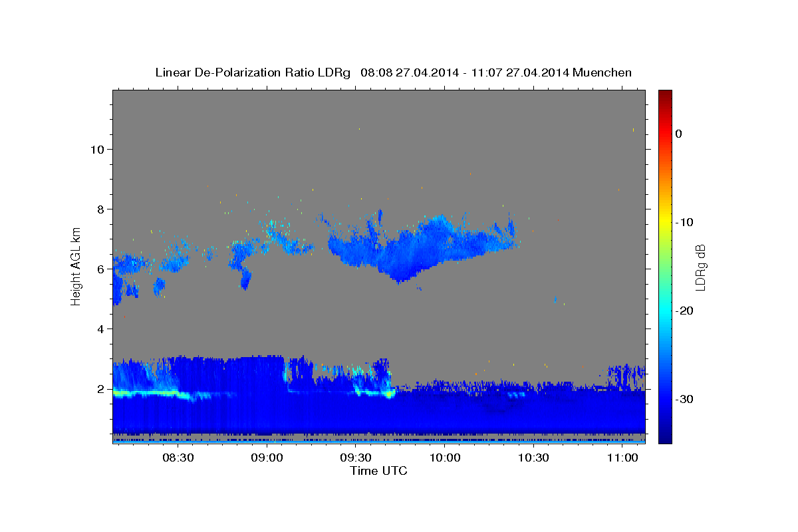The height and width of the screenshot is (532, 798).
Task: Click the height tick label 10
Action: click(96, 149)
